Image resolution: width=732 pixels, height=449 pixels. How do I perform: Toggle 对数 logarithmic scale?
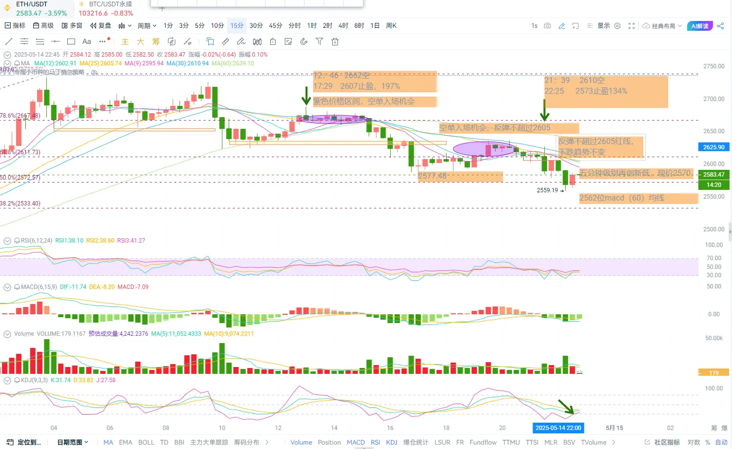pos(693,442)
